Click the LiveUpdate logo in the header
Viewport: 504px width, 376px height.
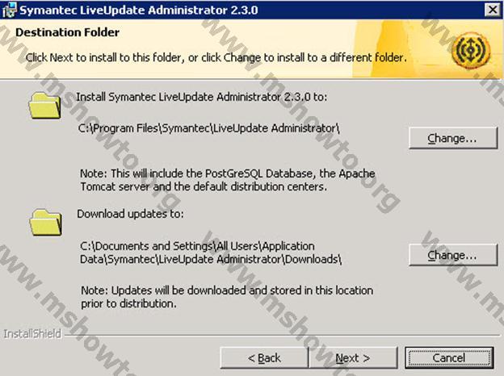coord(471,51)
